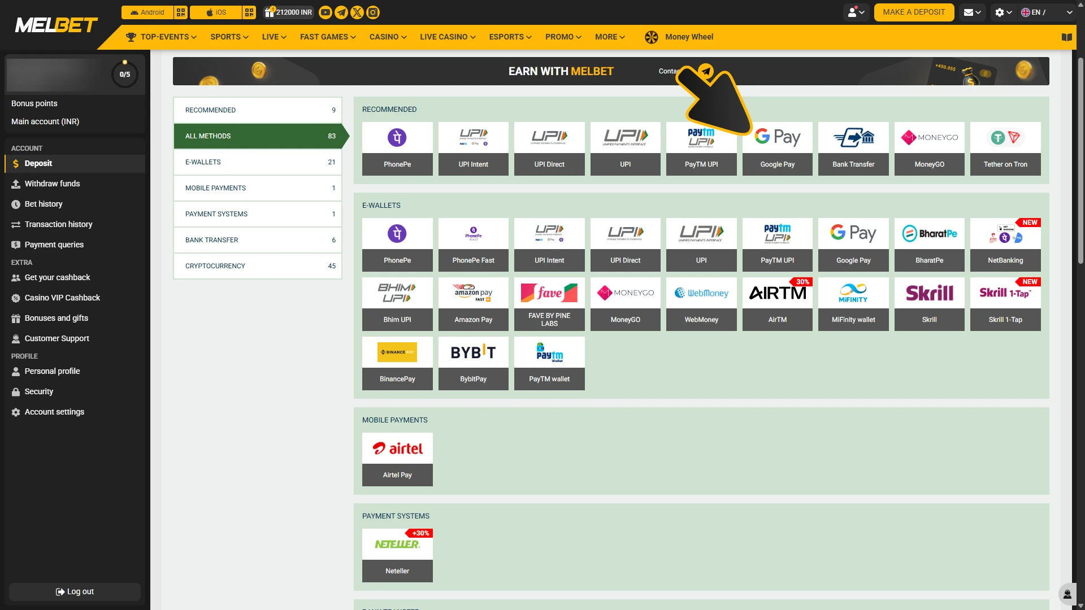Download the Android app

coord(147,12)
